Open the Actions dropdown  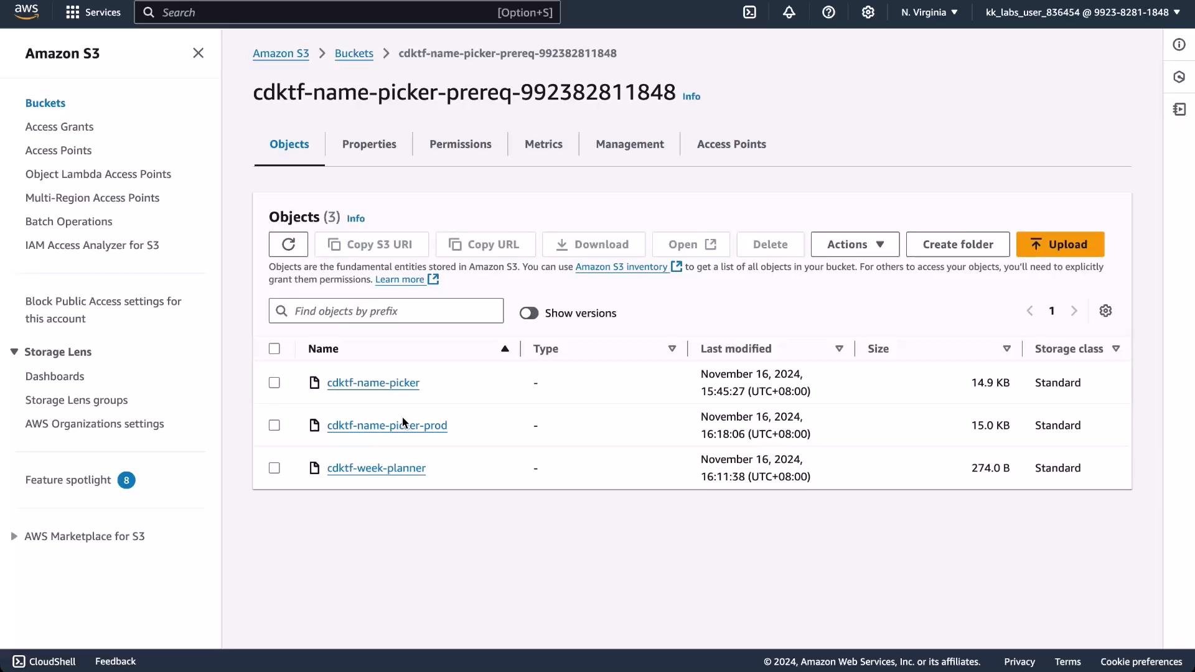[855, 245]
